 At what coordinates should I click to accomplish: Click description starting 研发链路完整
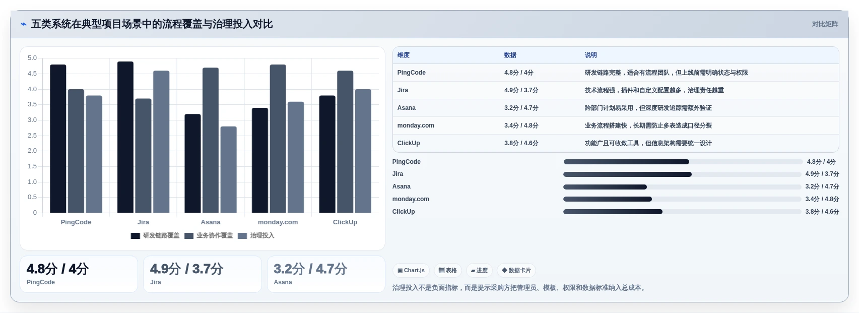[x=666, y=73]
